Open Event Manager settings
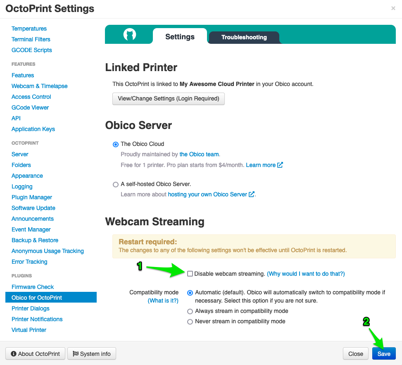The height and width of the screenshot is (365, 402). [x=31, y=229]
